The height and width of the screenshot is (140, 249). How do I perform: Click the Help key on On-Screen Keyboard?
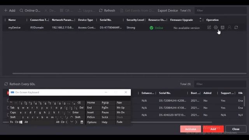tap(105, 122)
